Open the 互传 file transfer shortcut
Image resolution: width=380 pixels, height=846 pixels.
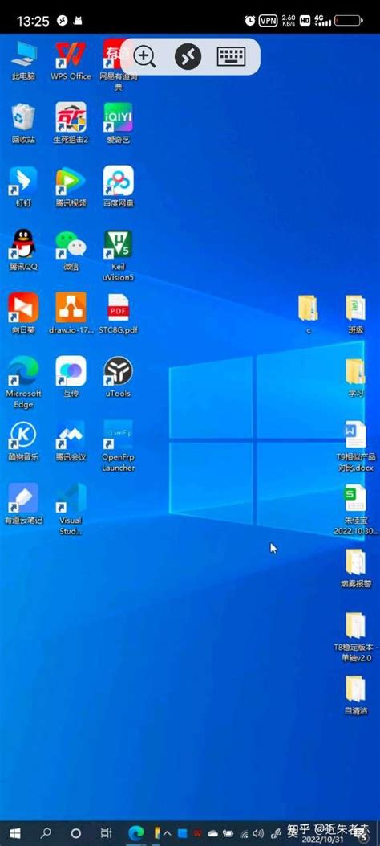tap(71, 377)
